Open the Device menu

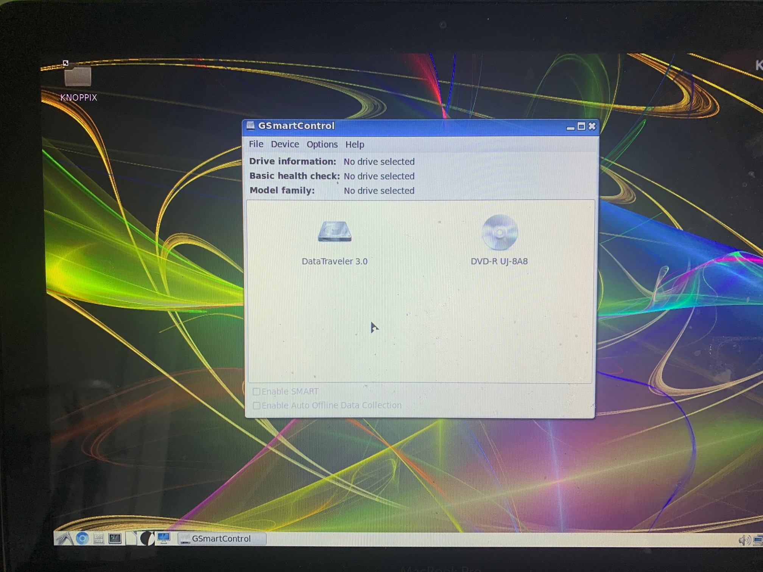(x=285, y=144)
